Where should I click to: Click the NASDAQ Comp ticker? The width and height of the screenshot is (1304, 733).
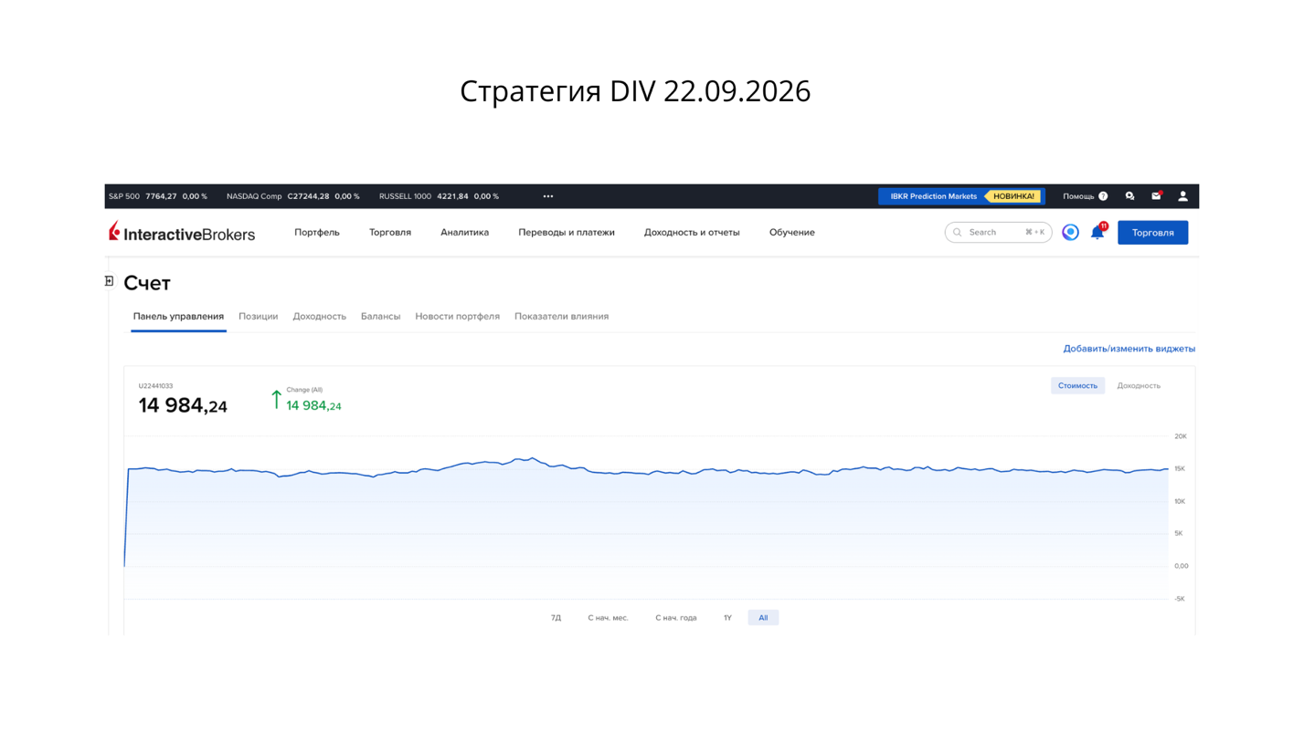292,196
